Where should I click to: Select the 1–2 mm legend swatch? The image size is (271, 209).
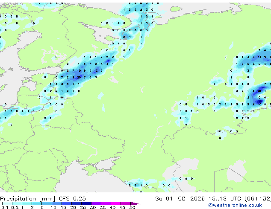pos(27,203)
